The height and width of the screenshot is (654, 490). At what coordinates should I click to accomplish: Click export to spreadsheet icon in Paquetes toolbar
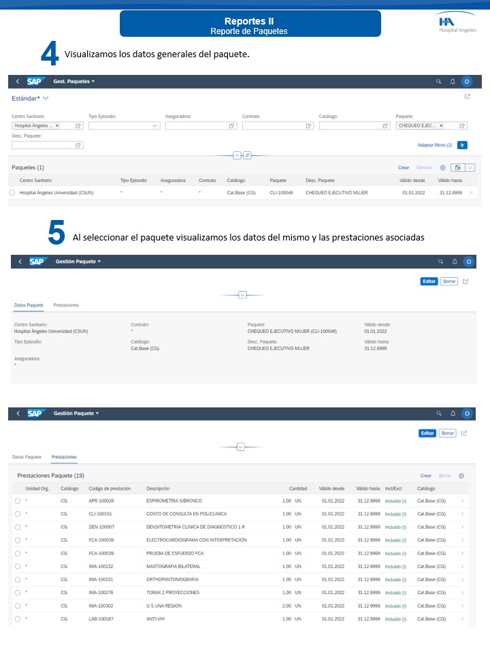tap(458, 168)
